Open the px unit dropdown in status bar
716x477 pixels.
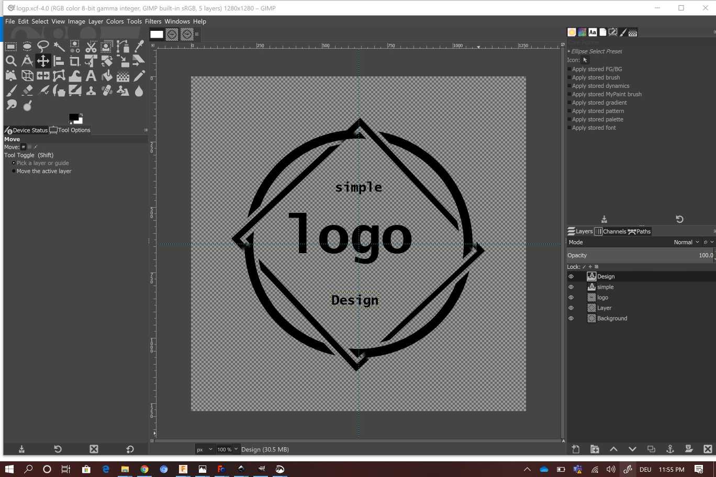click(205, 449)
